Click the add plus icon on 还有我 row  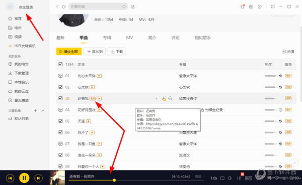pos(157,98)
